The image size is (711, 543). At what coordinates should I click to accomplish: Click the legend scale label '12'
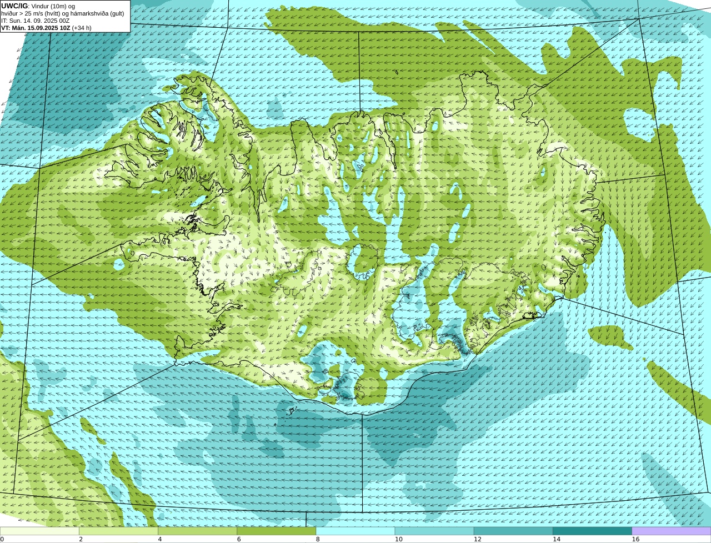point(478,539)
